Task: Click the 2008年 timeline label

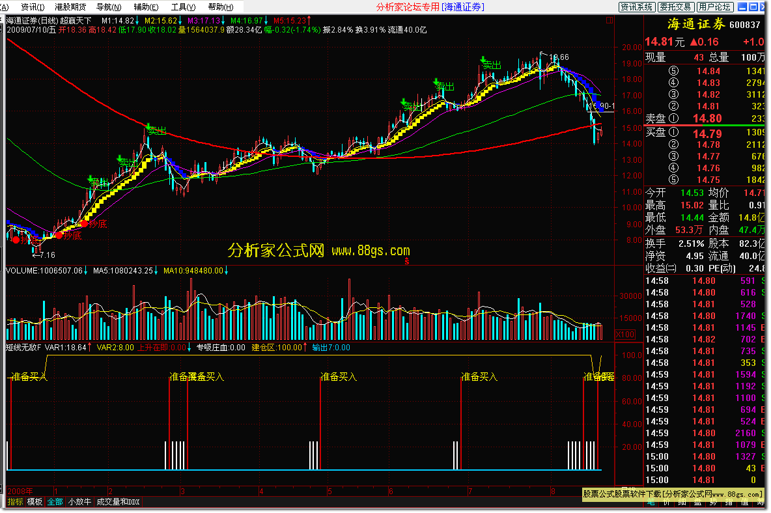Action: click(20, 491)
